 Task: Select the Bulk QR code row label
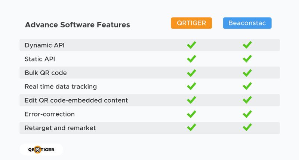pyautogui.click(x=46, y=73)
